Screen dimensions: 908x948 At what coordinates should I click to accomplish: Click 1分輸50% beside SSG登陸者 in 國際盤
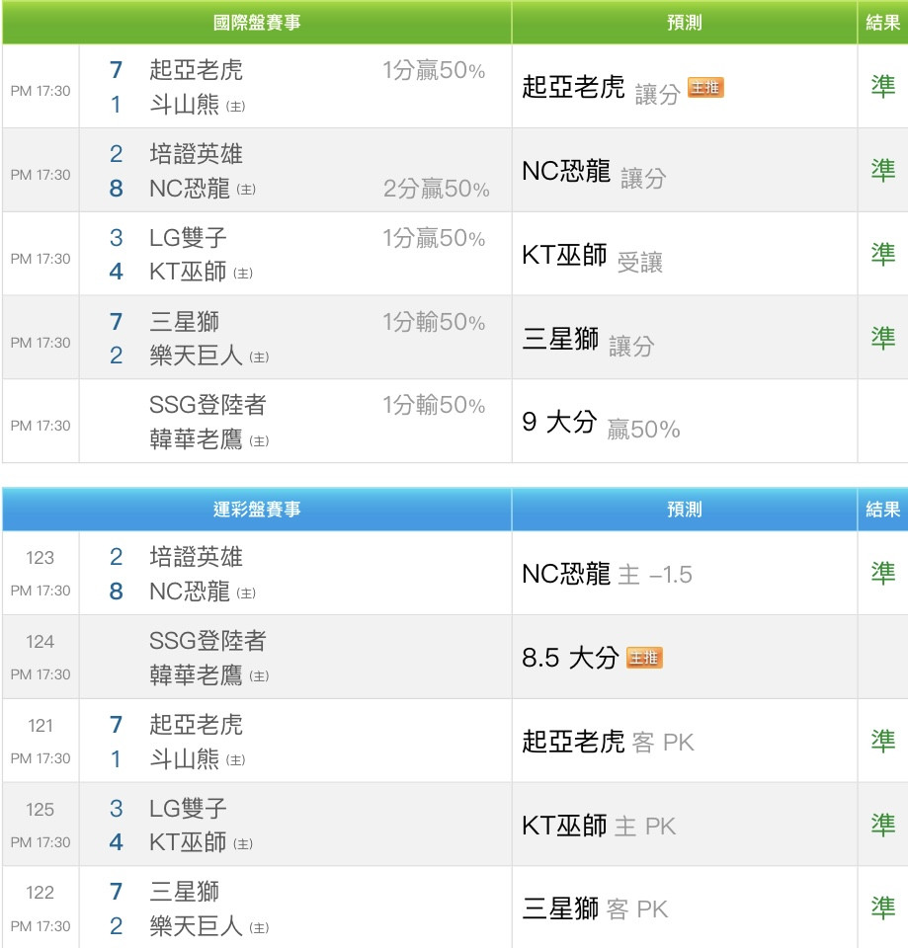[x=434, y=405]
